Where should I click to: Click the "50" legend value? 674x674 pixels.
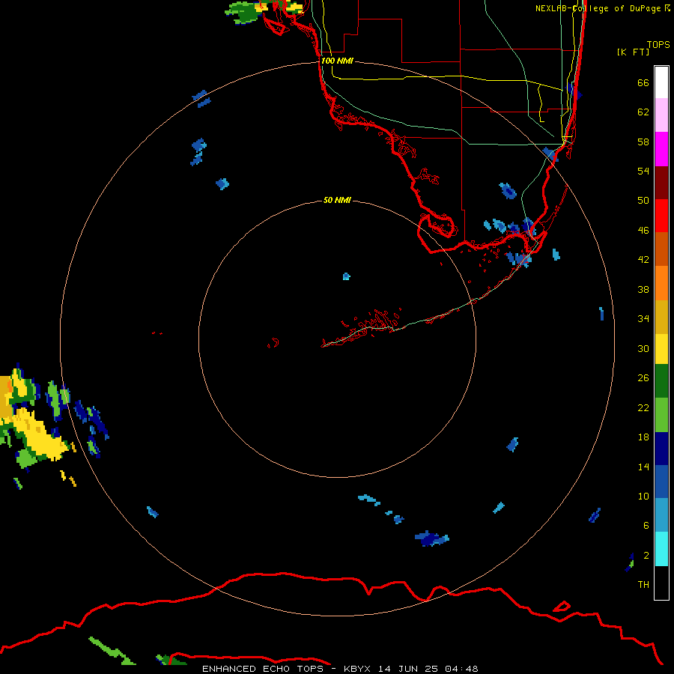pos(643,201)
